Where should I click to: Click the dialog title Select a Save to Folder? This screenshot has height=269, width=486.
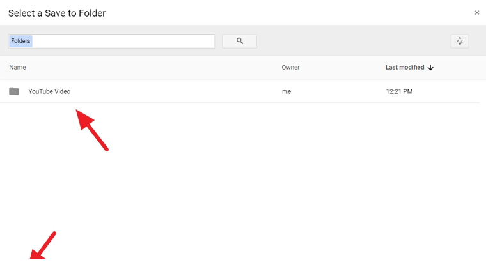click(x=57, y=13)
